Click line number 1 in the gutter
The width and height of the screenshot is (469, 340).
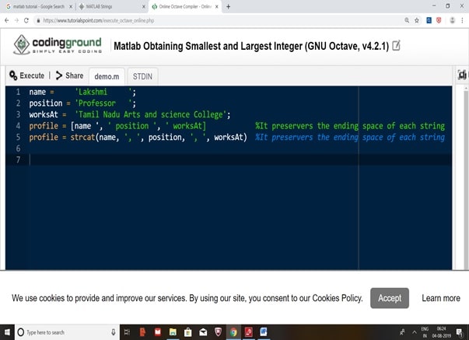click(18, 92)
